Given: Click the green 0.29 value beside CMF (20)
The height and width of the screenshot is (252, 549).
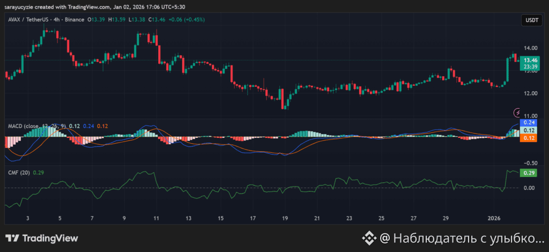Looking at the screenshot, I should click(39, 173).
